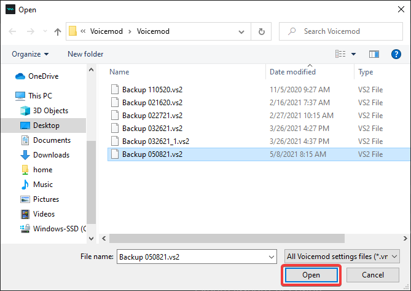411x291 pixels.
Task: Sort by Date modified column header
Action: point(292,72)
